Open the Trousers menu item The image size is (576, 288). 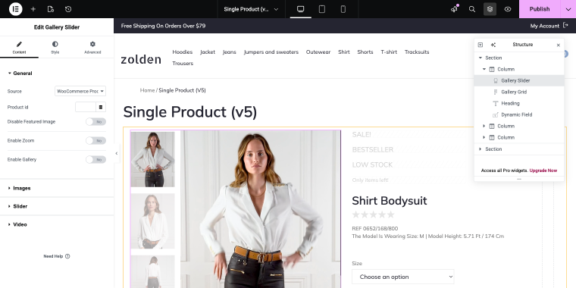point(183,63)
